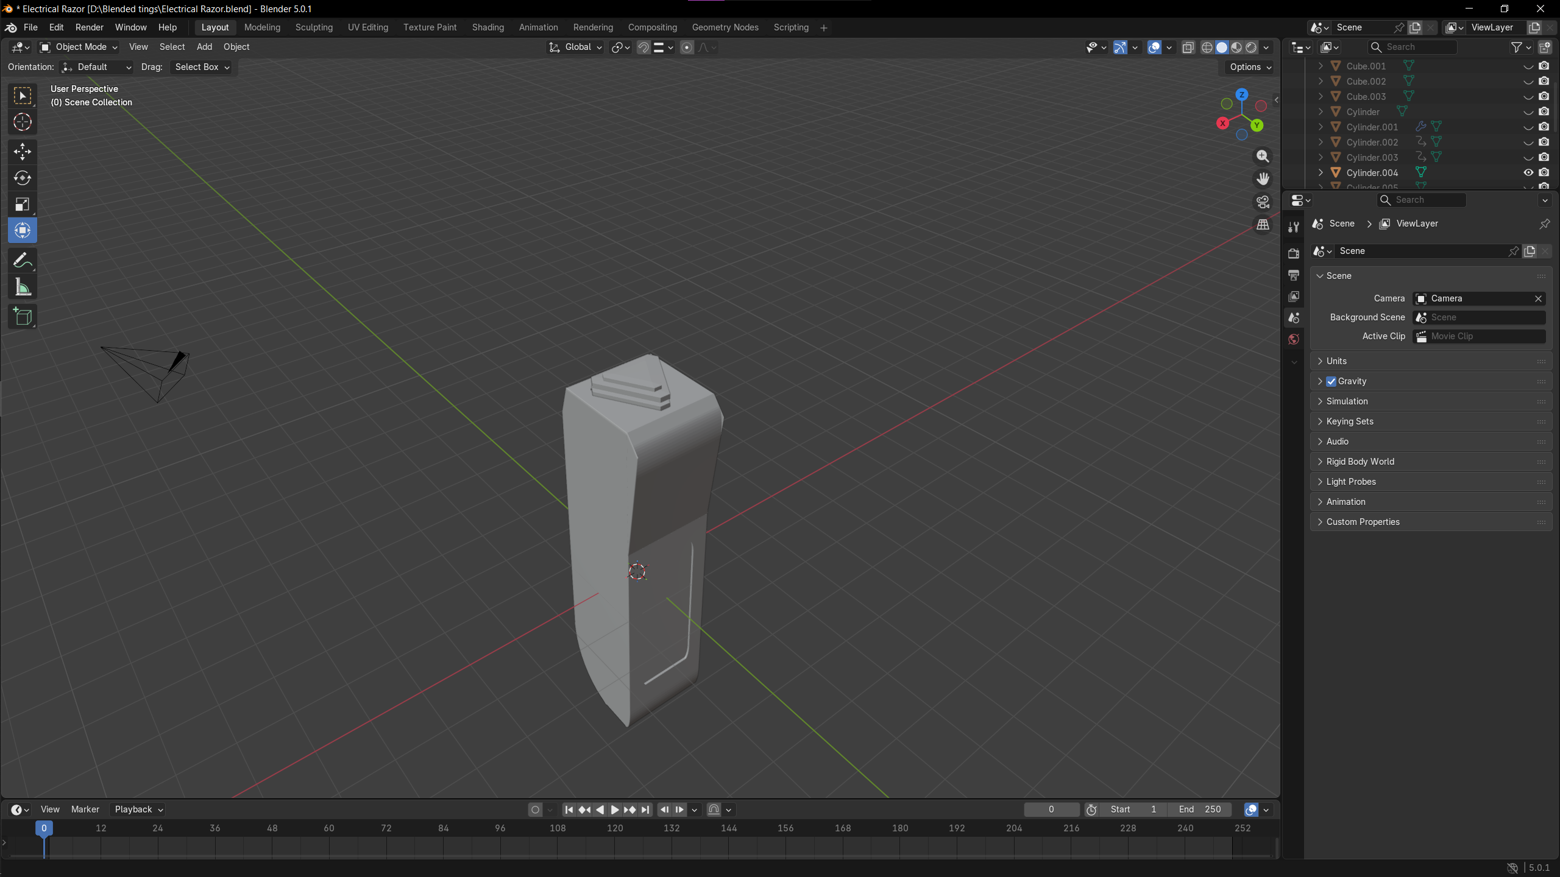Expand the Units panel
1560x877 pixels.
click(x=1336, y=361)
